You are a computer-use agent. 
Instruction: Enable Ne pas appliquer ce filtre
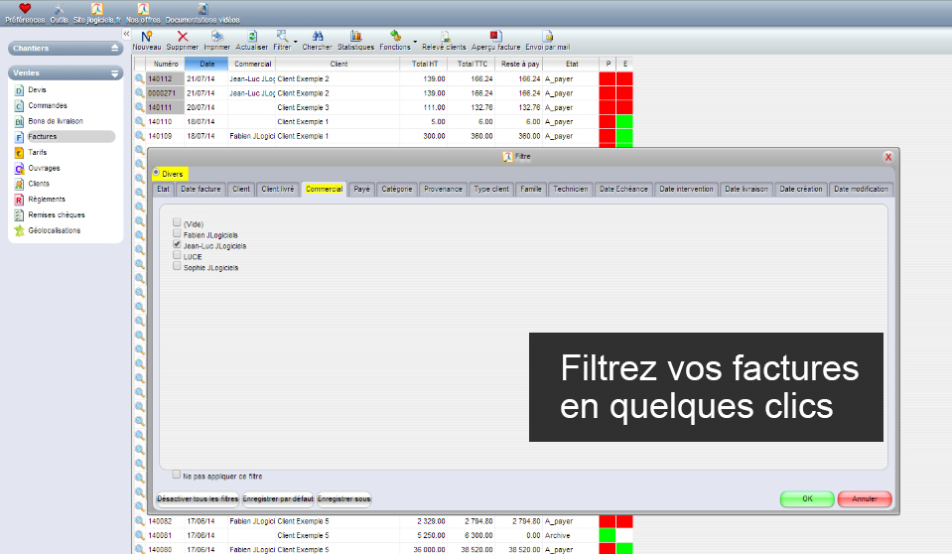177,475
